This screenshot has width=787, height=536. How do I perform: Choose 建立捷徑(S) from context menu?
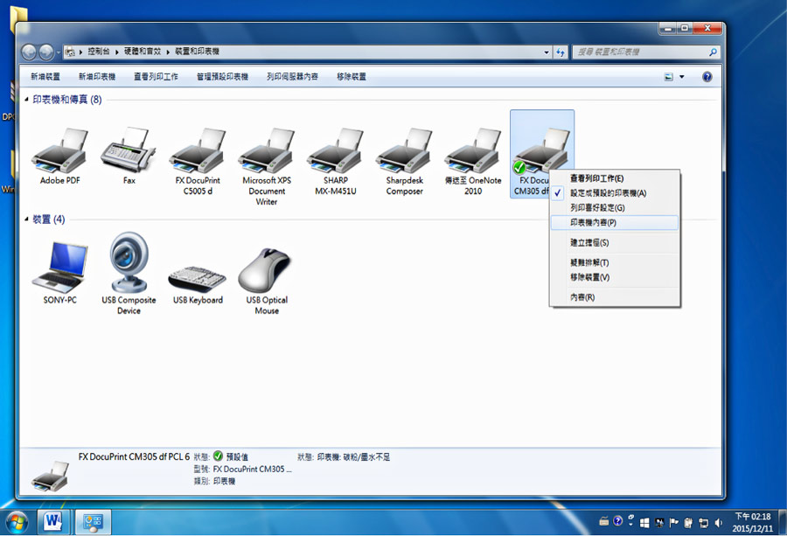pyautogui.click(x=615, y=243)
